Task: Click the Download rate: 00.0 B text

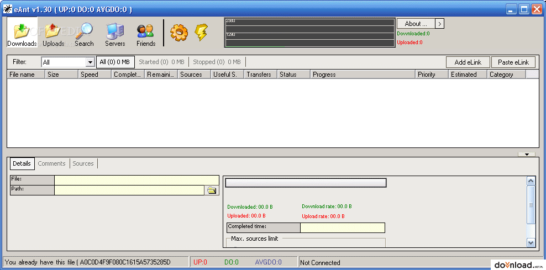Action: (327, 207)
